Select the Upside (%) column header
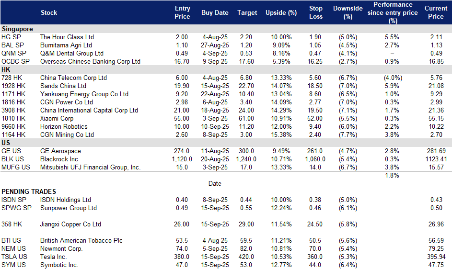452x269 pixels. (281, 12)
